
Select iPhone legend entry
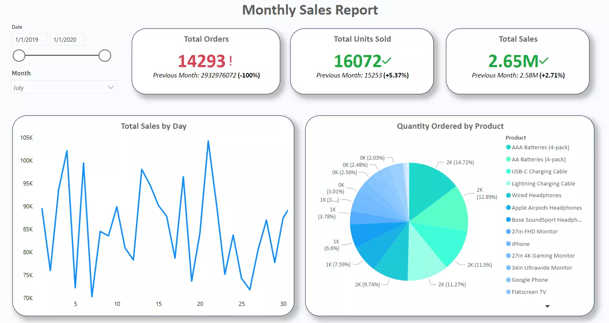coord(518,244)
